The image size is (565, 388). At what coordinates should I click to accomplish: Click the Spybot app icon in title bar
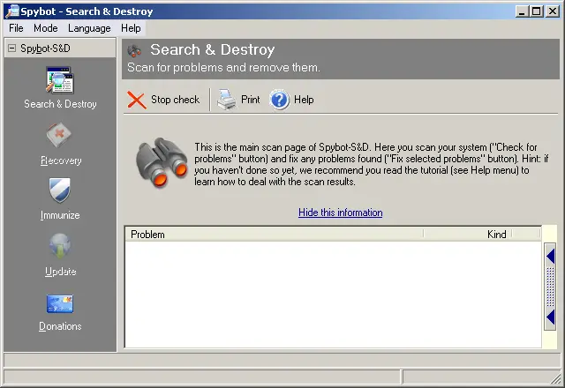pyautogui.click(x=12, y=11)
